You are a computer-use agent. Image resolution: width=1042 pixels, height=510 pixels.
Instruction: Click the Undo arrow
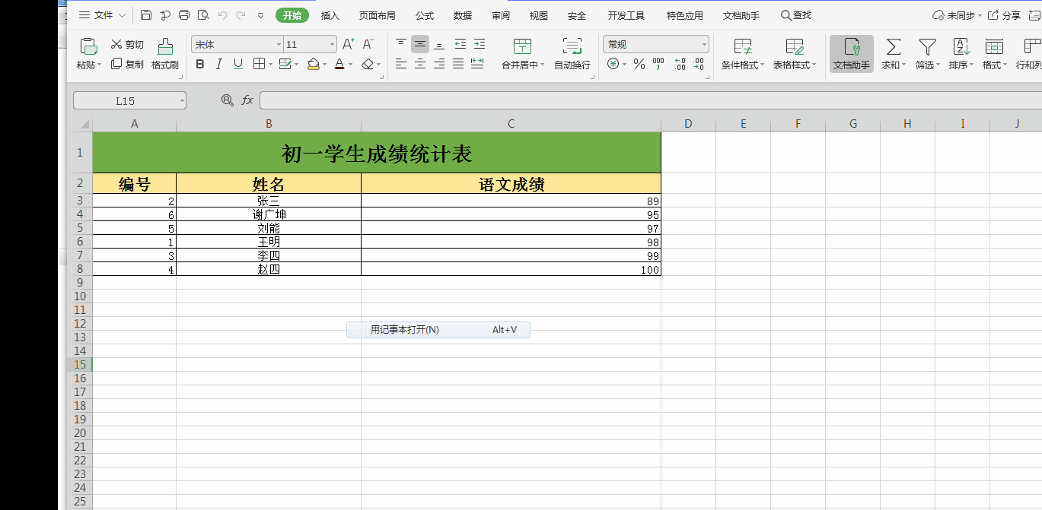click(x=222, y=15)
